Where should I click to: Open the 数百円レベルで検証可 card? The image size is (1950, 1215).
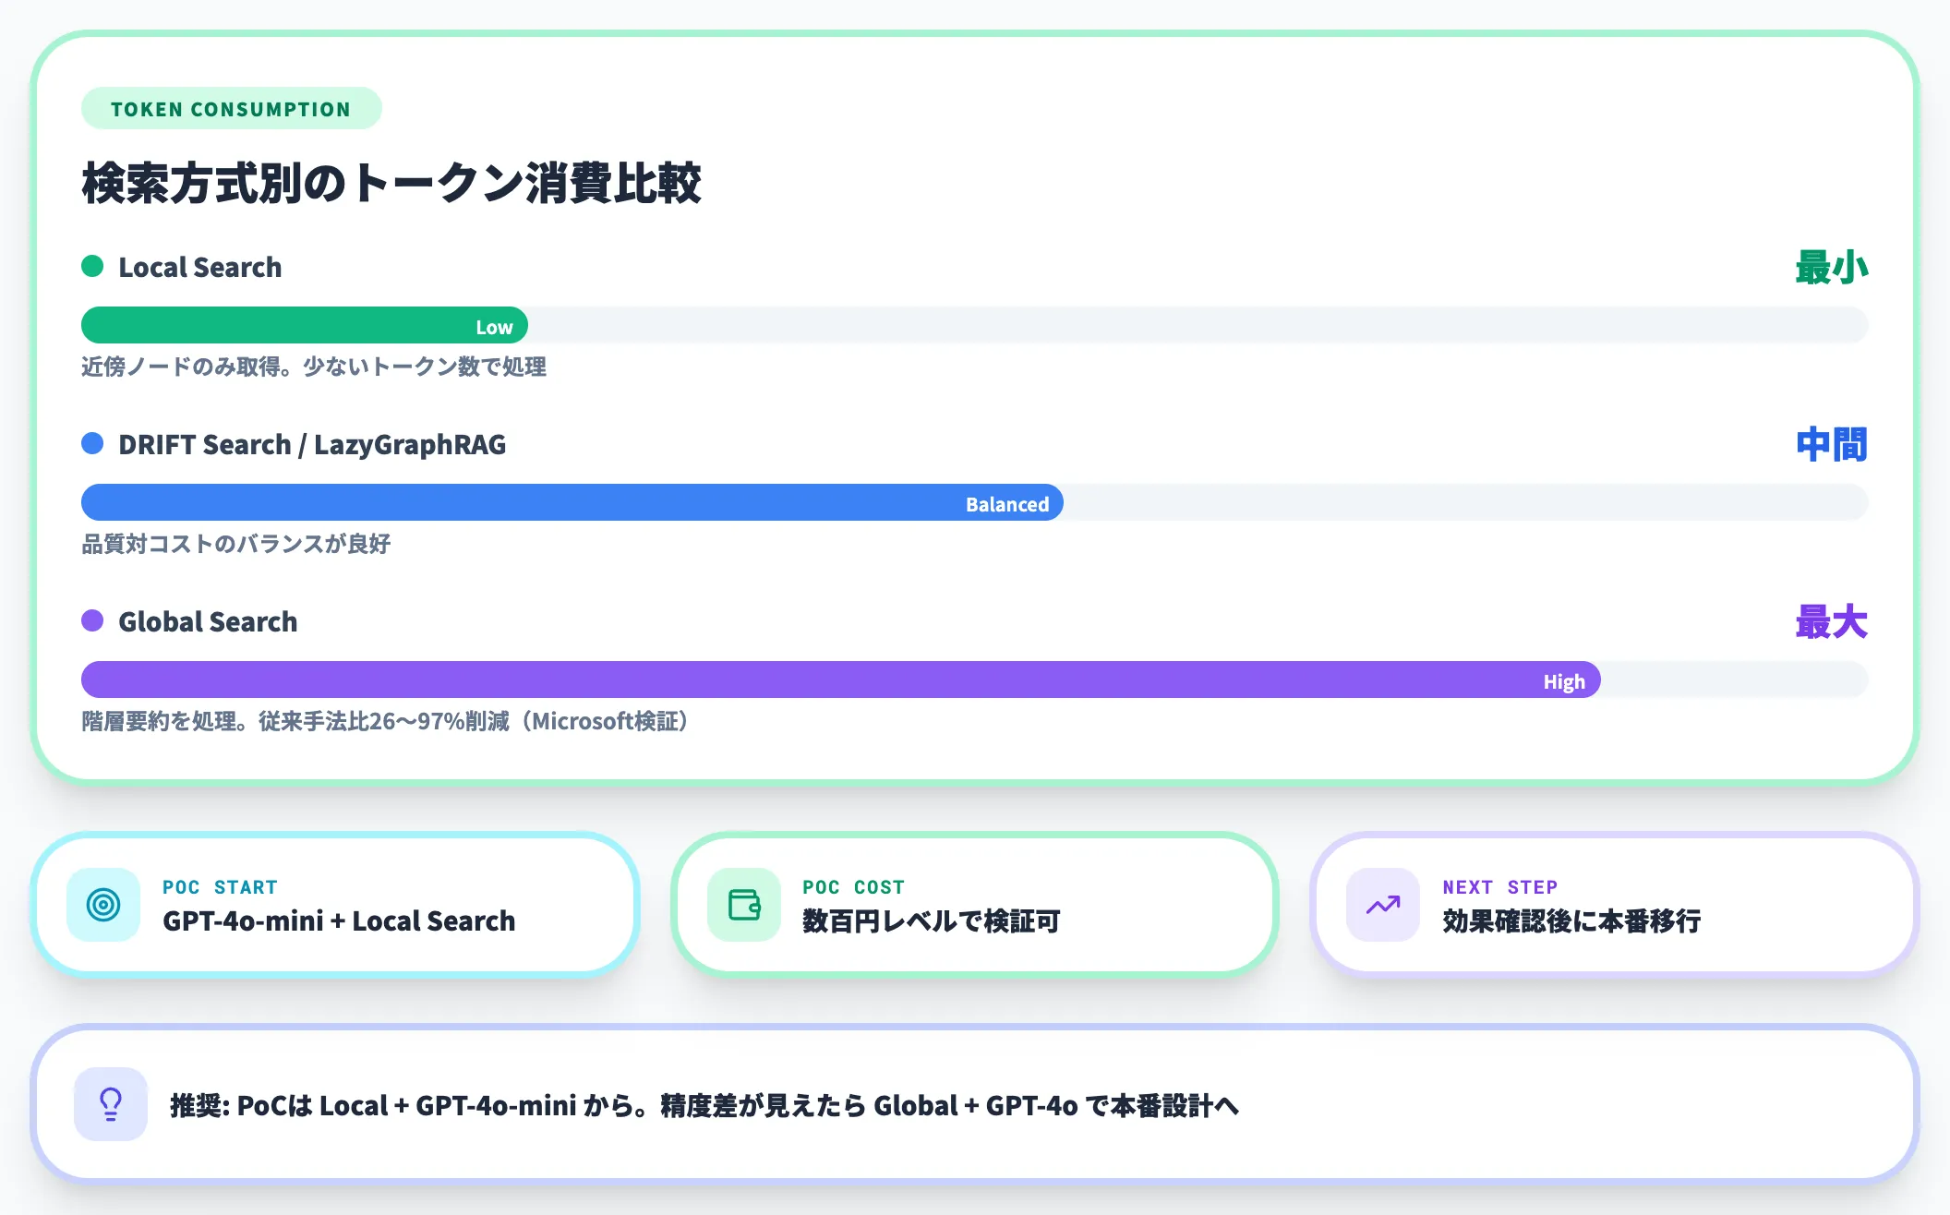pyautogui.click(x=975, y=905)
